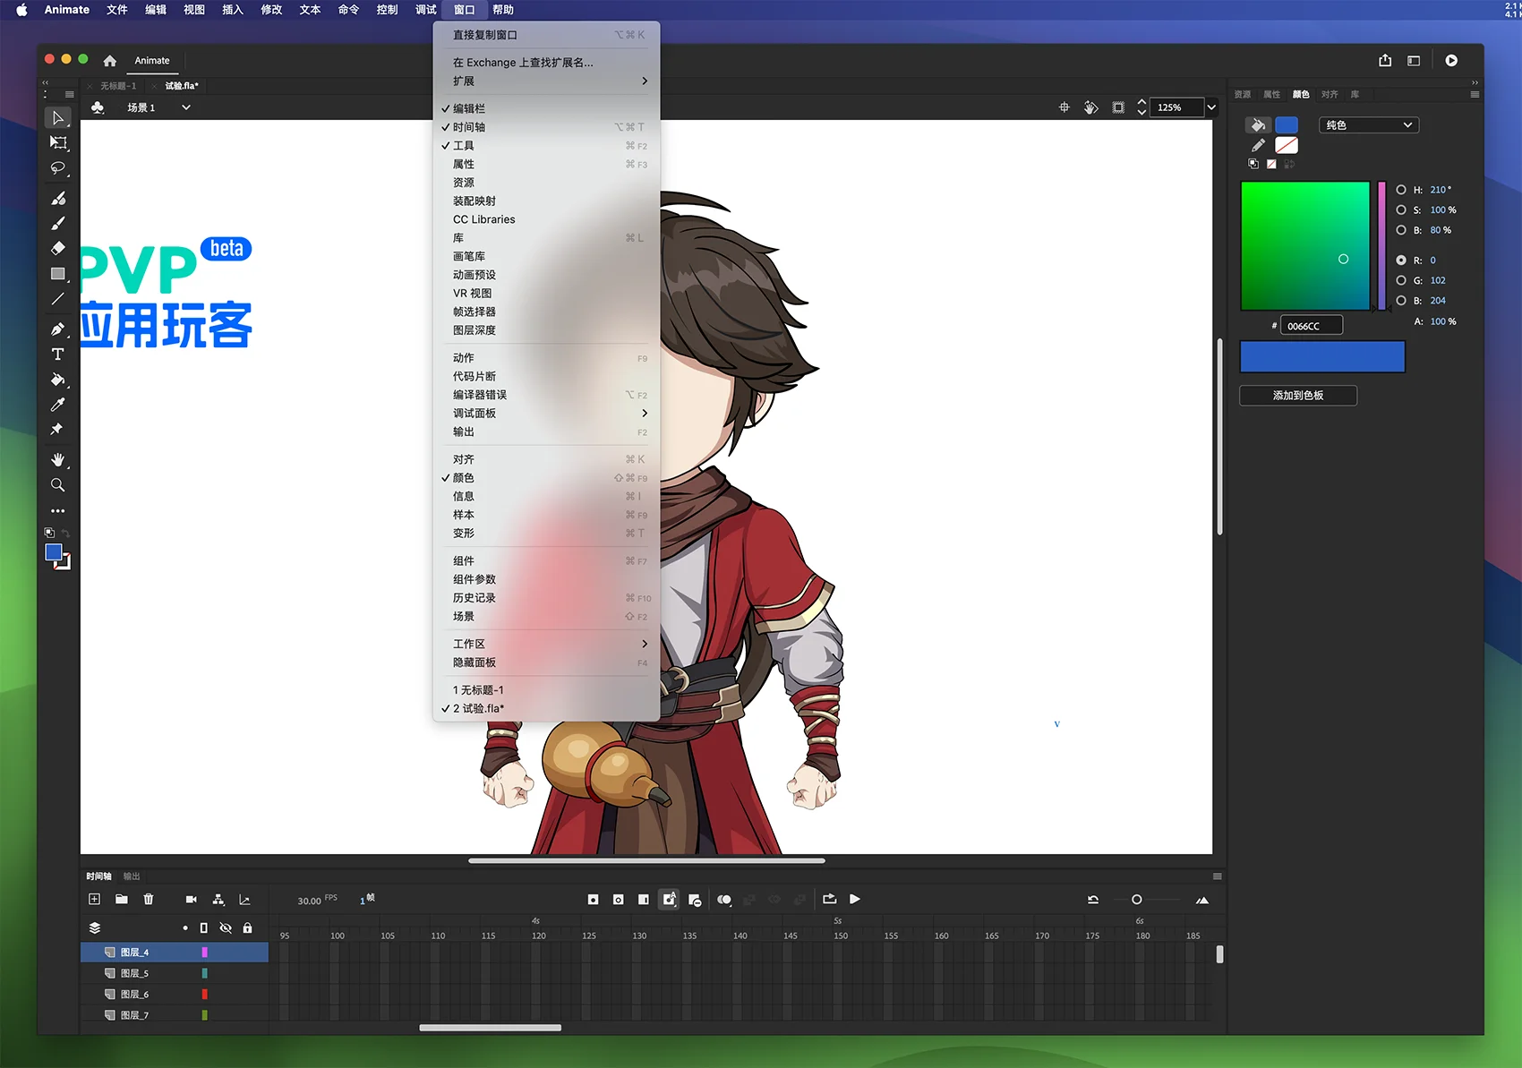Select the Free Transform tool
This screenshot has width=1522, height=1068.
58,143
